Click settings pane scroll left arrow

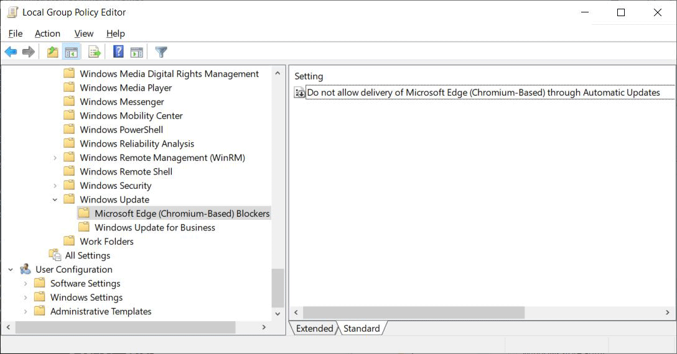[296, 312]
